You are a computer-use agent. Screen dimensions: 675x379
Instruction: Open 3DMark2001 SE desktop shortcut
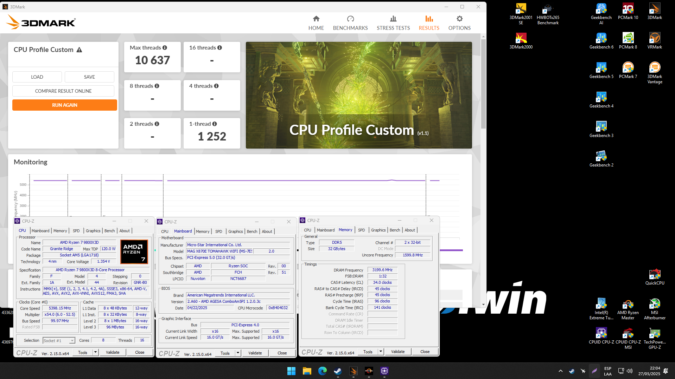pyautogui.click(x=521, y=14)
